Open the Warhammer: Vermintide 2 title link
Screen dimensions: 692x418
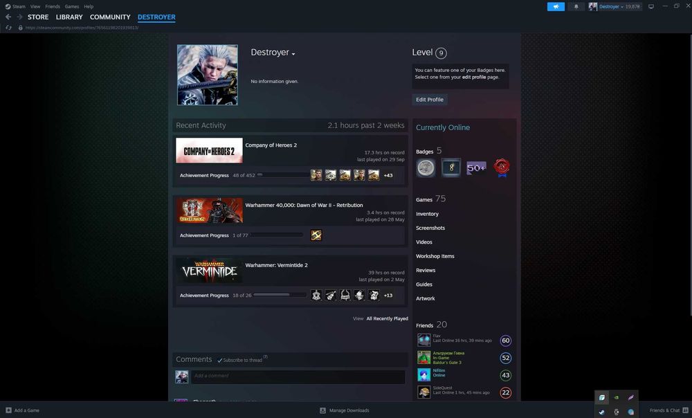click(x=276, y=265)
